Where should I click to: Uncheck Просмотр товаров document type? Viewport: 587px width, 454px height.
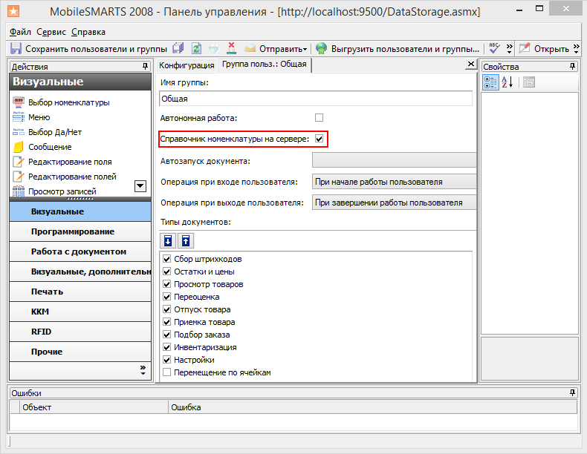point(167,284)
